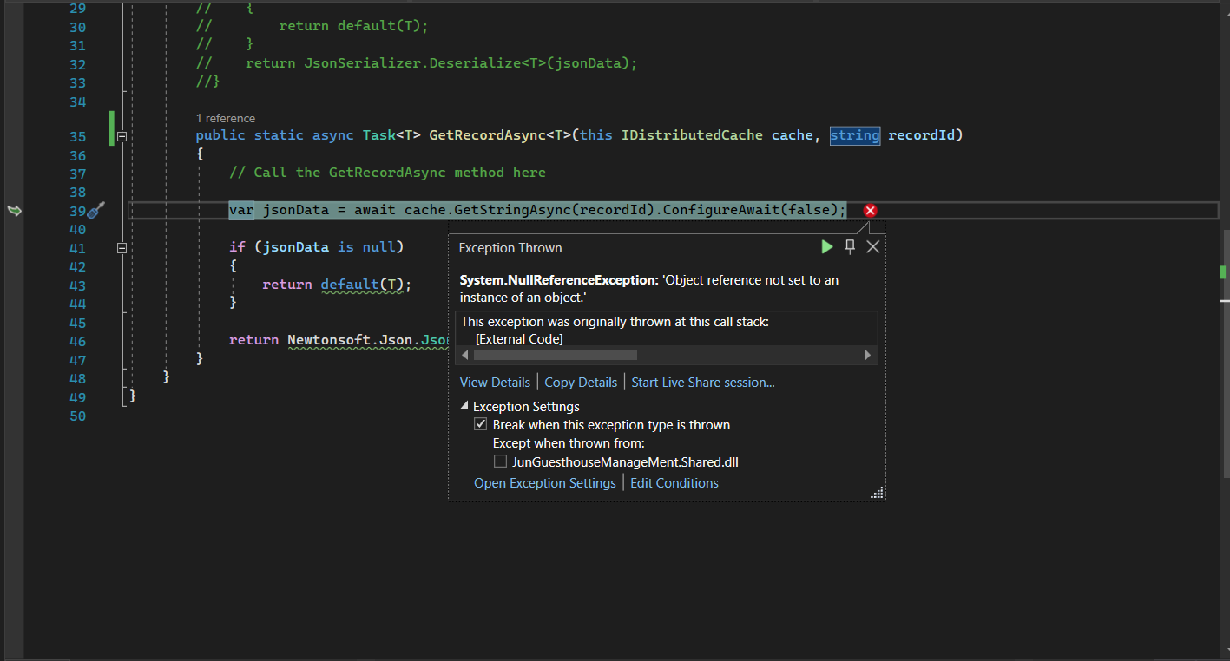
Task: Open View Details link
Action: (495, 383)
